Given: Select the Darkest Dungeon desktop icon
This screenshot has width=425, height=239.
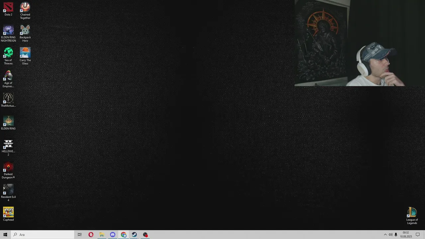Looking at the screenshot, I should click(x=8, y=171).
